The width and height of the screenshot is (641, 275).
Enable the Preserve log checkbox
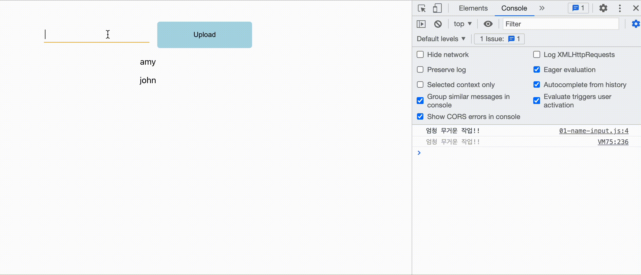420,69
